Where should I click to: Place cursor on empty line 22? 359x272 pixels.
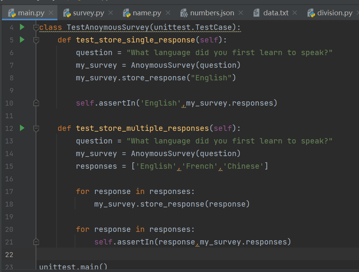coord(153,254)
